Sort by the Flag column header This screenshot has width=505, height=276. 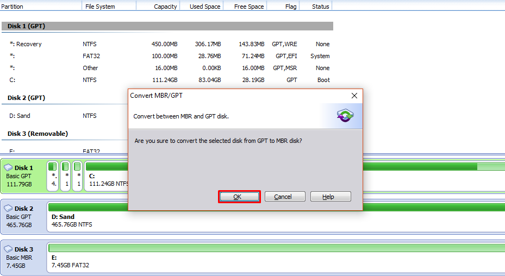(x=283, y=6)
